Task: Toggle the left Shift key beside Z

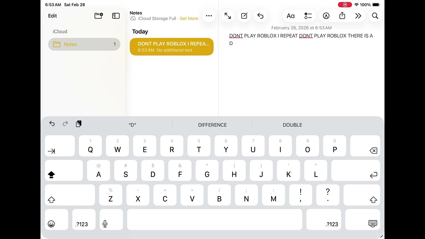Action: click(x=70, y=195)
